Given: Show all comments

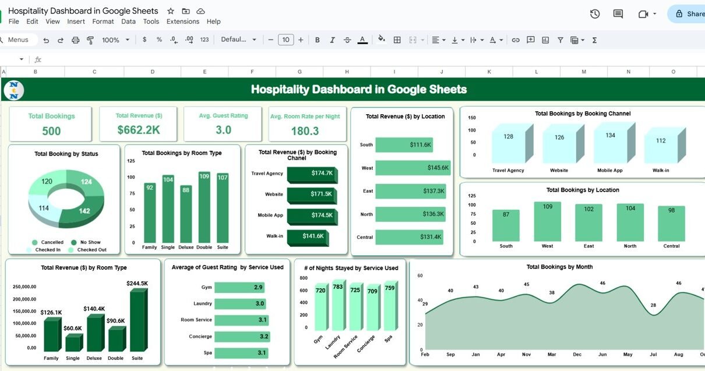Looking at the screenshot, I should 618,14.
